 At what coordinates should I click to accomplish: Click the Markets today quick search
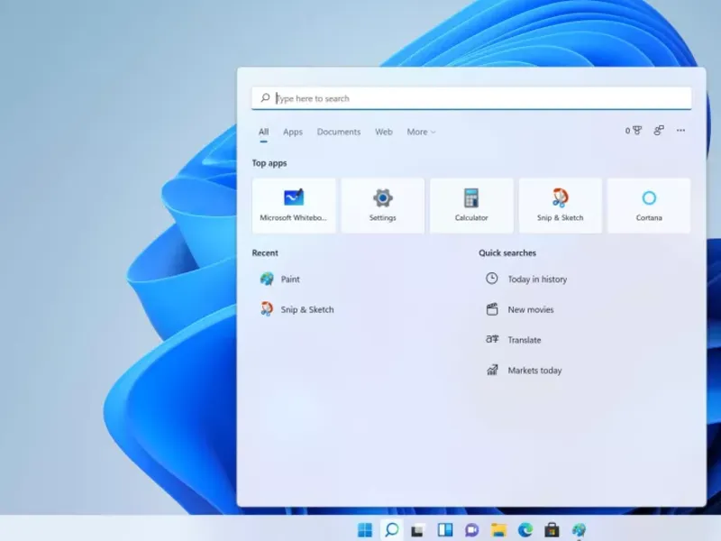534,370
